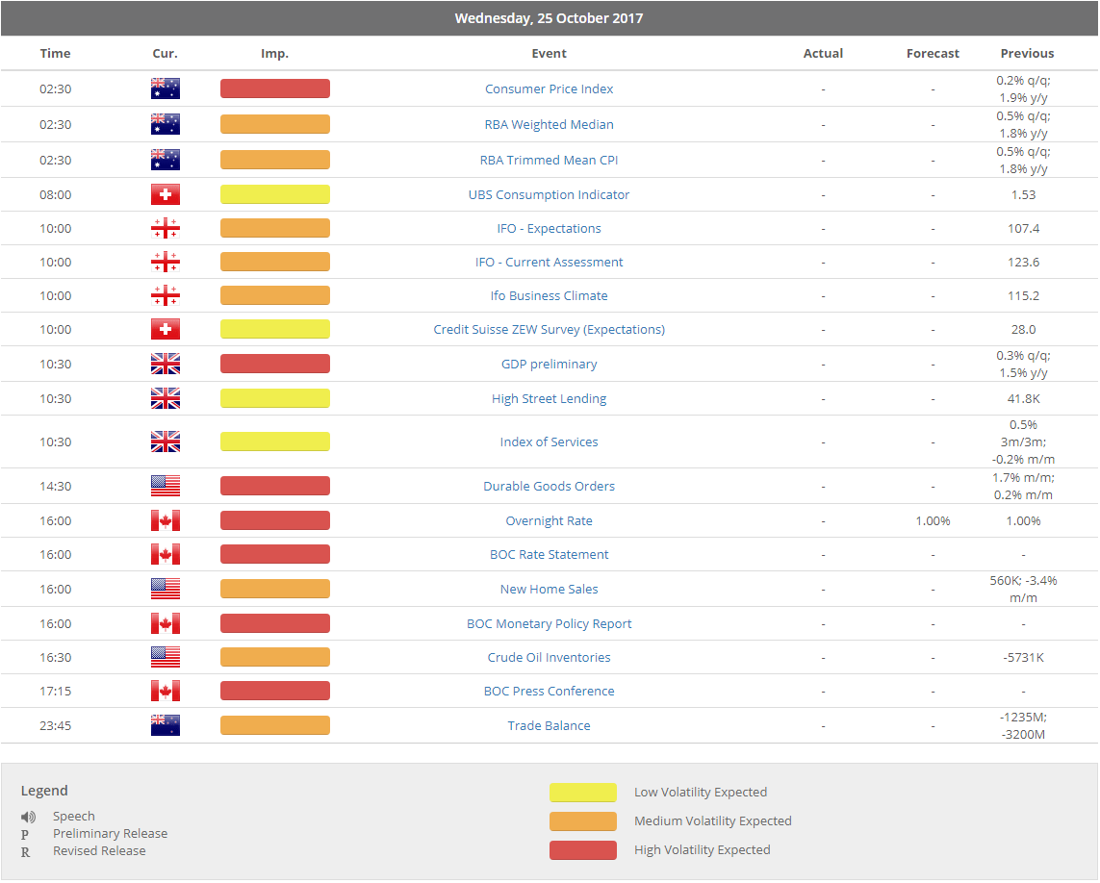Open the Crude Oil Inventories event link

[x=549, y=657]
